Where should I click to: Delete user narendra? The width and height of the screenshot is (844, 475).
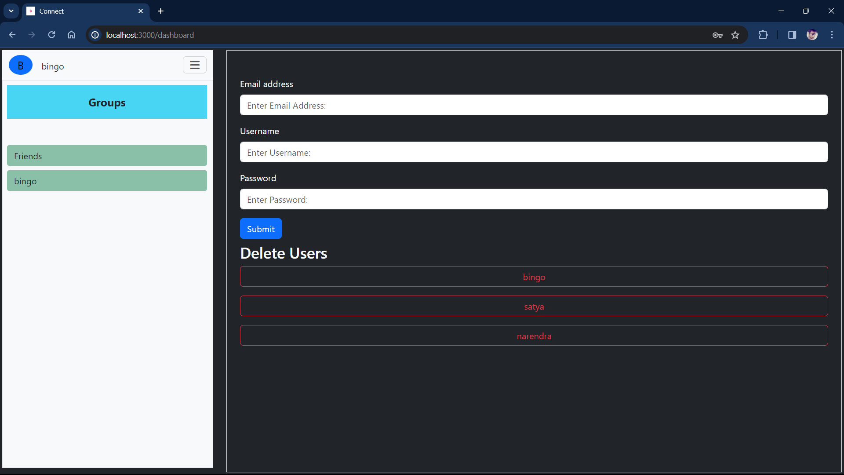[x=534, y=336]
